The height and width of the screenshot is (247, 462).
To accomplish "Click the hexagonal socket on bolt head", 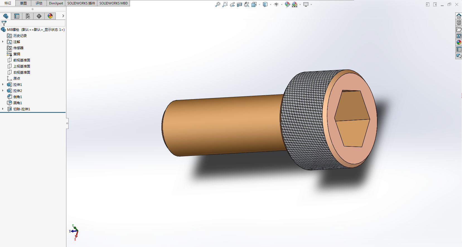I will tap(352, 119).
